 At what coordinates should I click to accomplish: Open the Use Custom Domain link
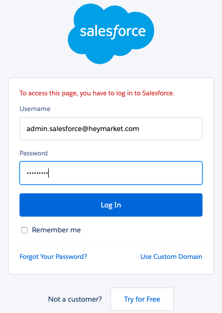point(171,257)
